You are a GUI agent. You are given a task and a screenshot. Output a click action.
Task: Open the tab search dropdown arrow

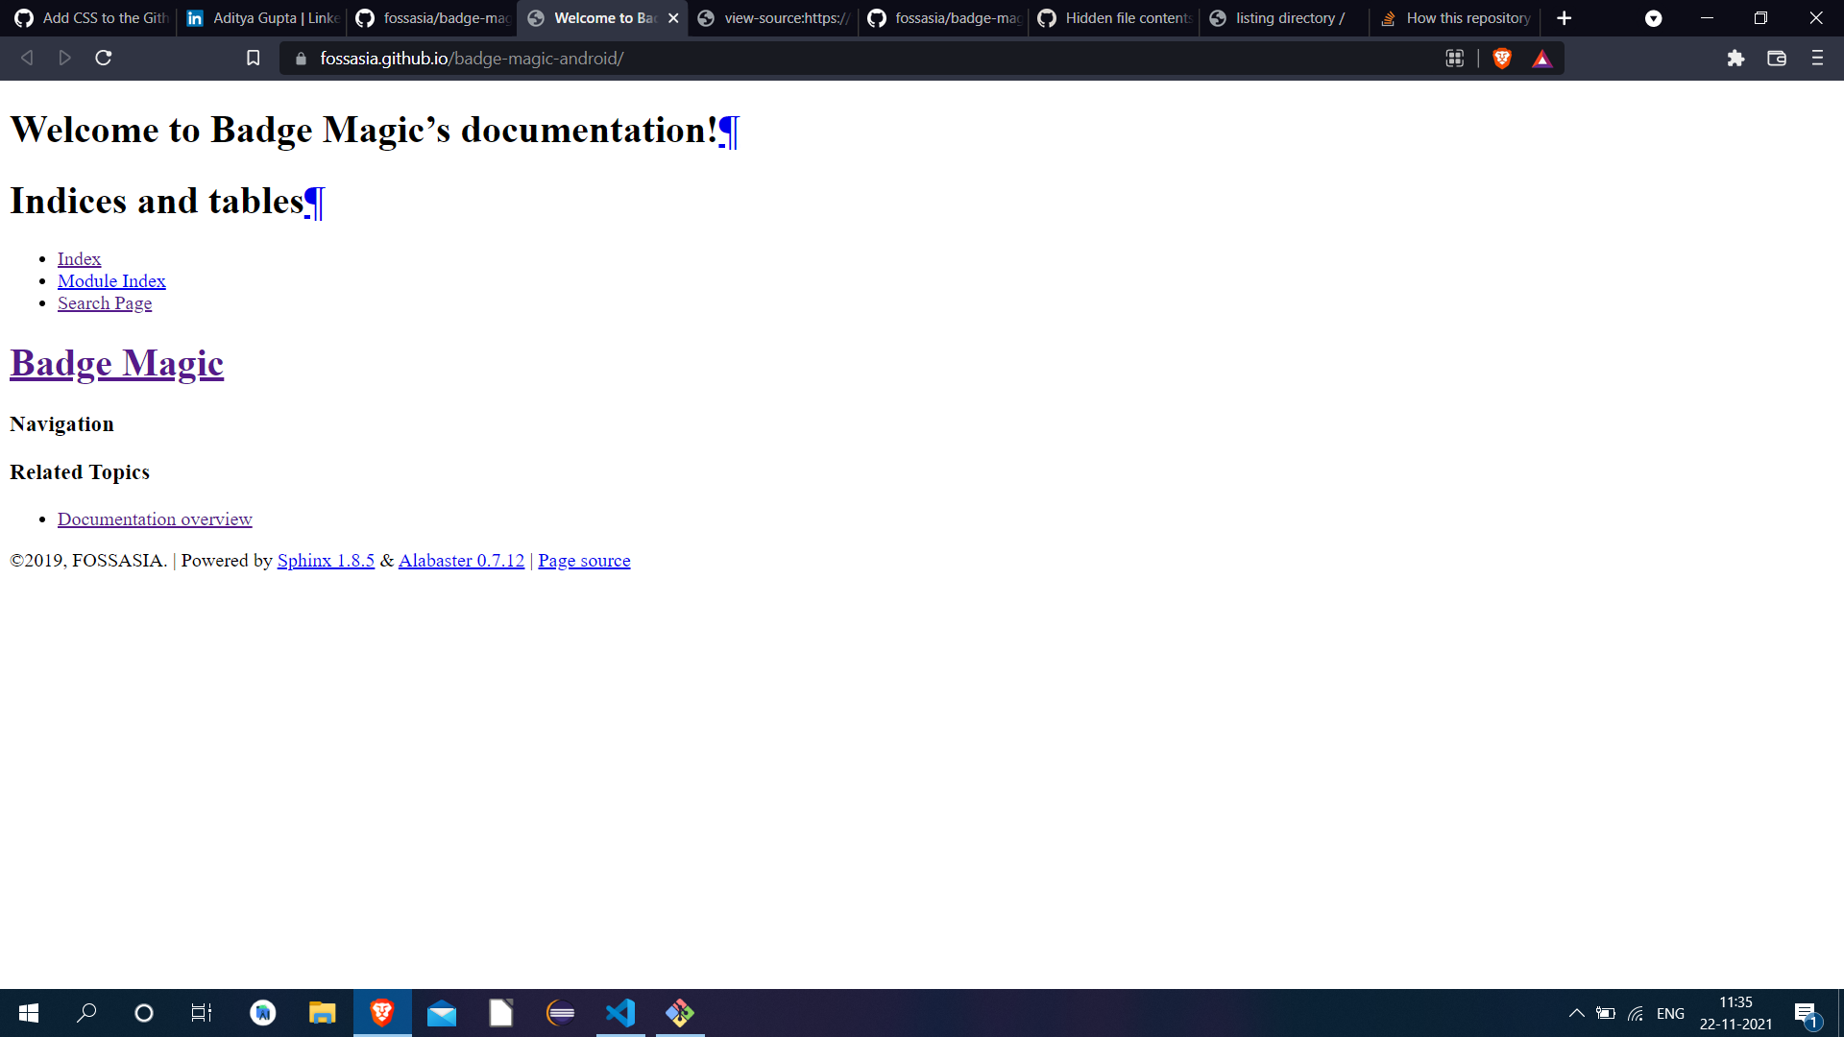(x=1653, y=18)
